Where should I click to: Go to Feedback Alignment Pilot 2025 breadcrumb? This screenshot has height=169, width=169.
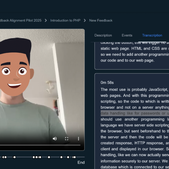pyautogui.click(x=21, y=21)
